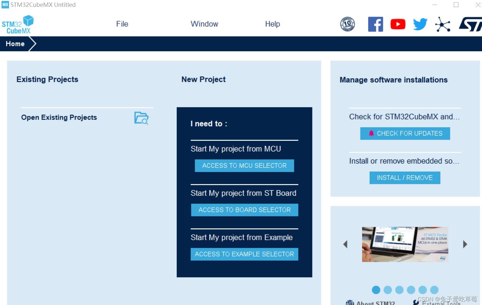Open the ST MCU Finder promo thumbnail
Image resolution: width=482 pixels, height=305 pixels.
[405, 244]
